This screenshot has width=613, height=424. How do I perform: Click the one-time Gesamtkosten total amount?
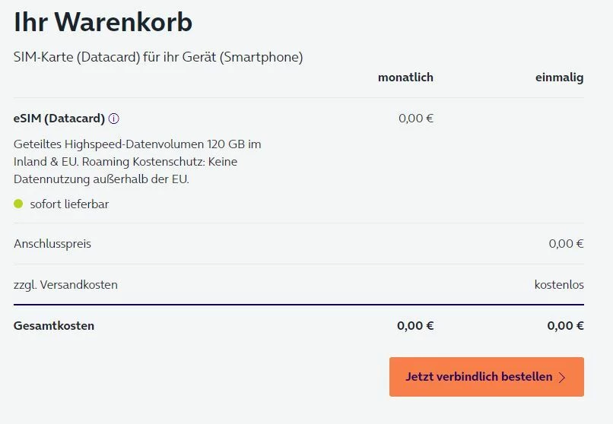tap(565, 326)
